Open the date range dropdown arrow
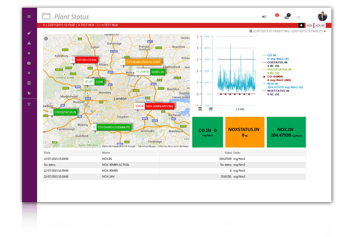356x237 pixels. [325, 31]
